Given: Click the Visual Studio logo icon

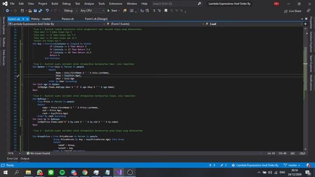Looking at the screenshot, I should (x=5, y=3).
